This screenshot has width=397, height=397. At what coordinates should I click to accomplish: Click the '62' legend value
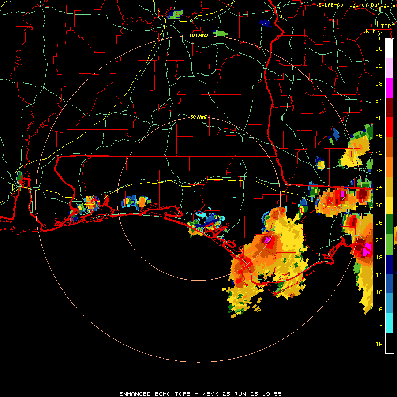pyautogui.click(x=379, y=66)
